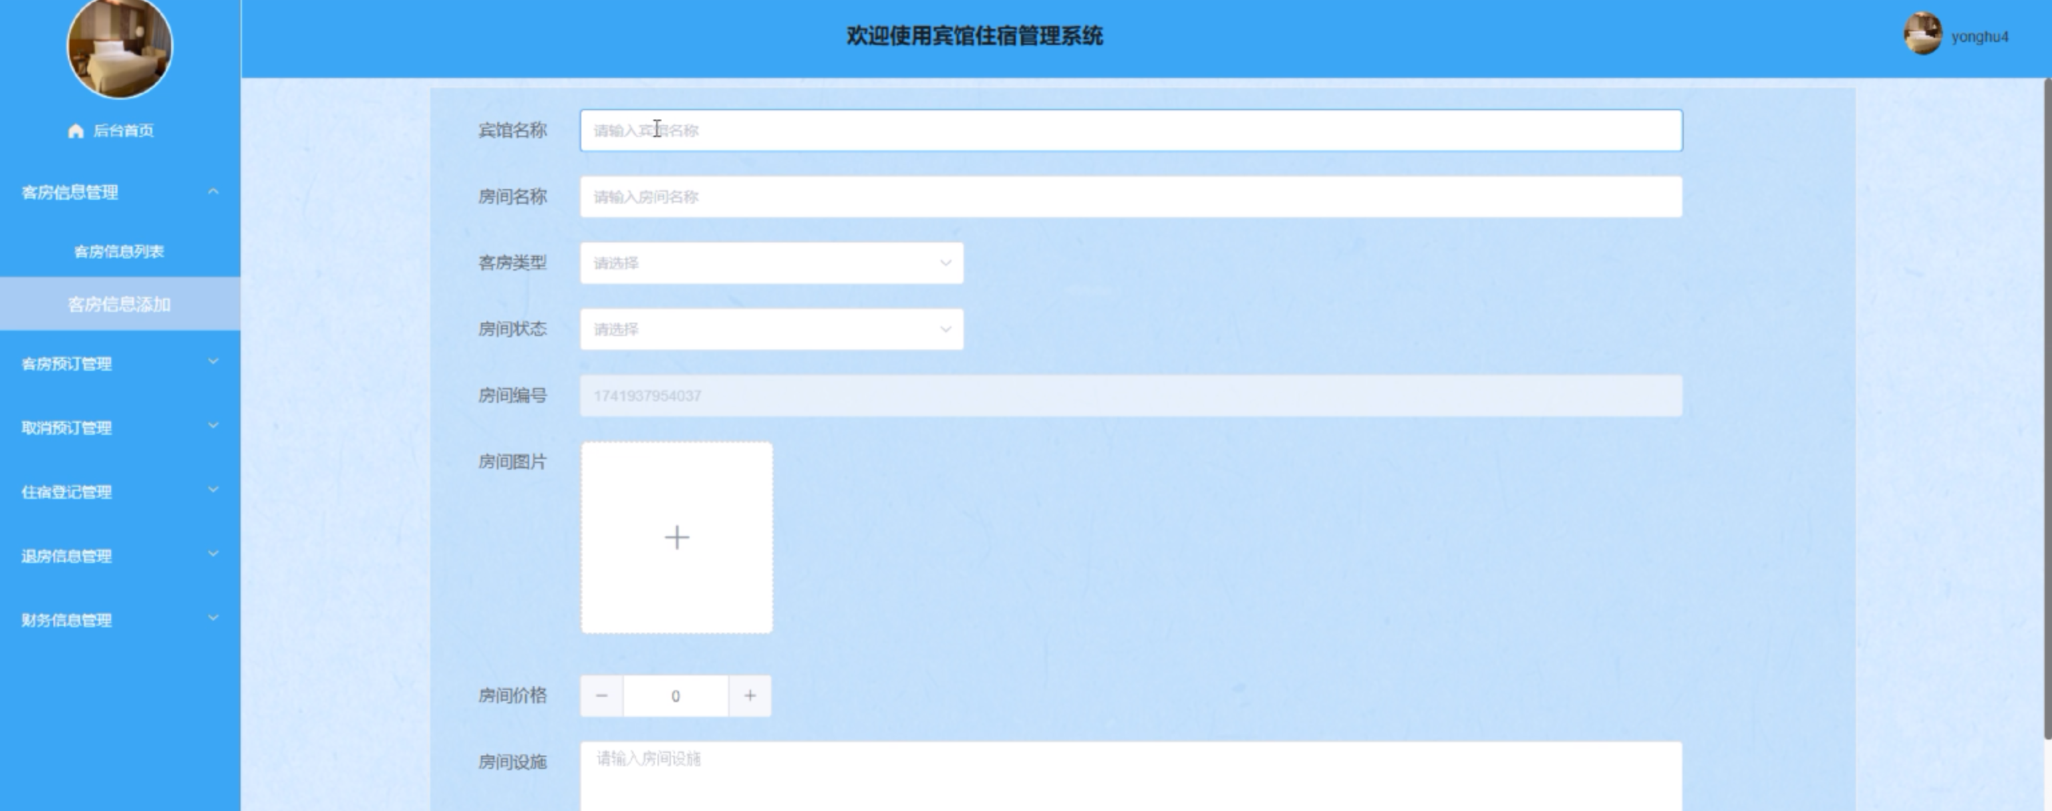The image size is (2052, 811).
Task: Click the 房间名称 input field
Action: click(x=1131, y=197)
